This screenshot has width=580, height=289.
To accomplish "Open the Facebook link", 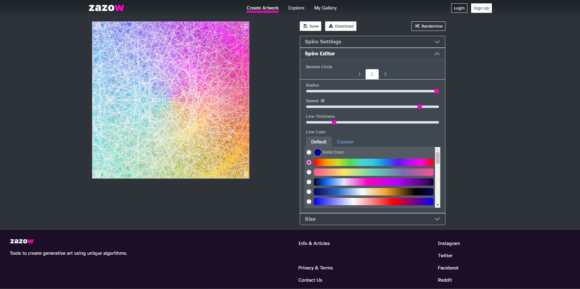I will click(448, 268).
